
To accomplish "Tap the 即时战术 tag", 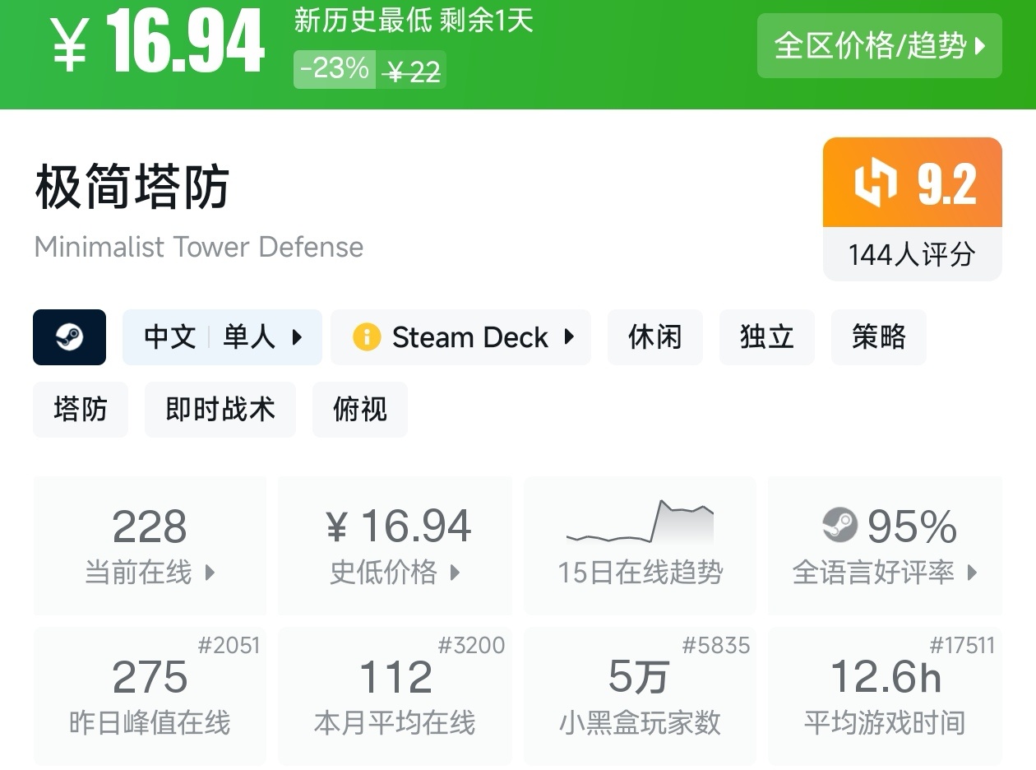I will tap(220, 410).
